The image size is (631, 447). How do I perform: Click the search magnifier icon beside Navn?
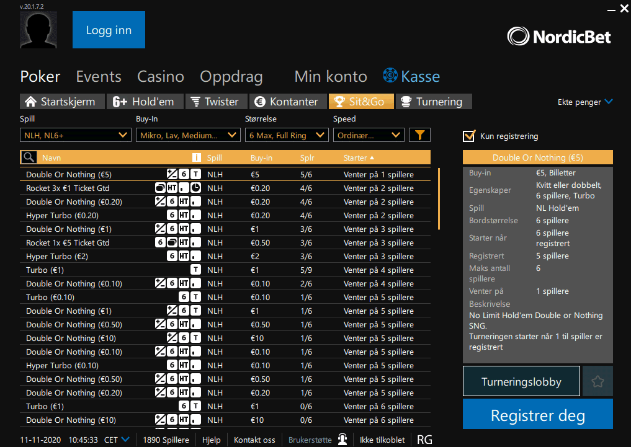(x=29, y=157)
